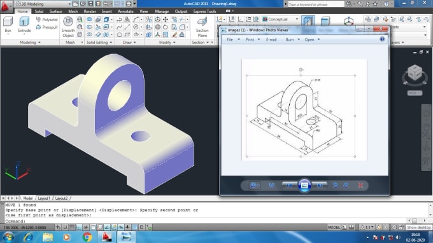
Task: Click the ViewCube in the drawing area
Action: (x=415, y=73)
